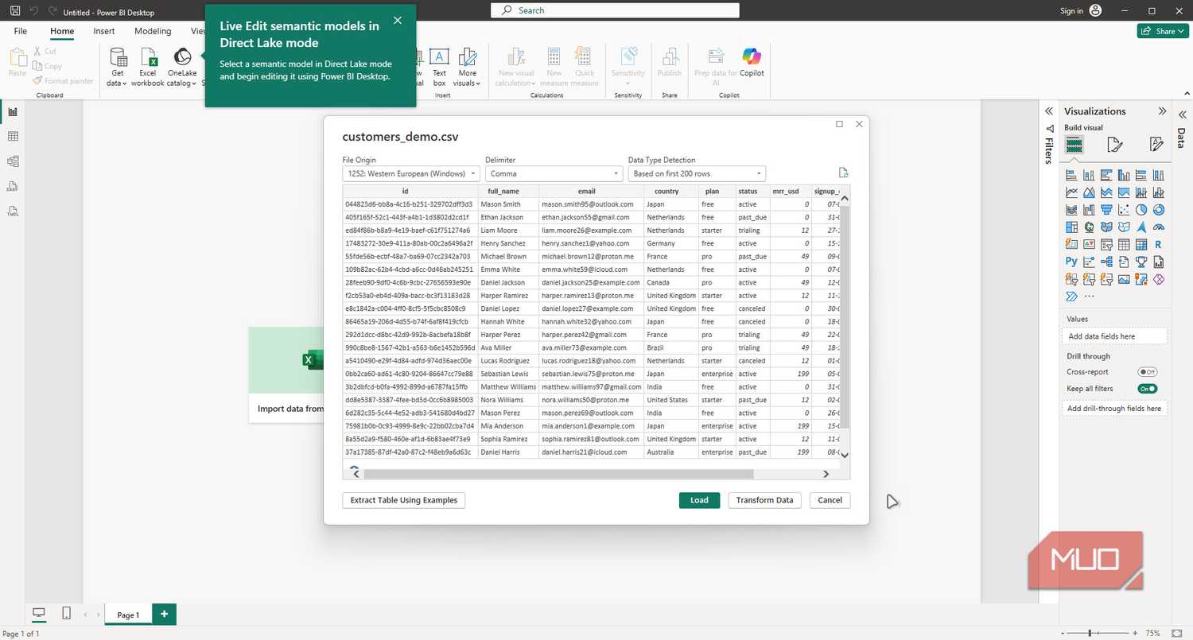The image size is (1193, 640).
Task: Select the Scatter chart visual
Action: tap(1124, 210)
